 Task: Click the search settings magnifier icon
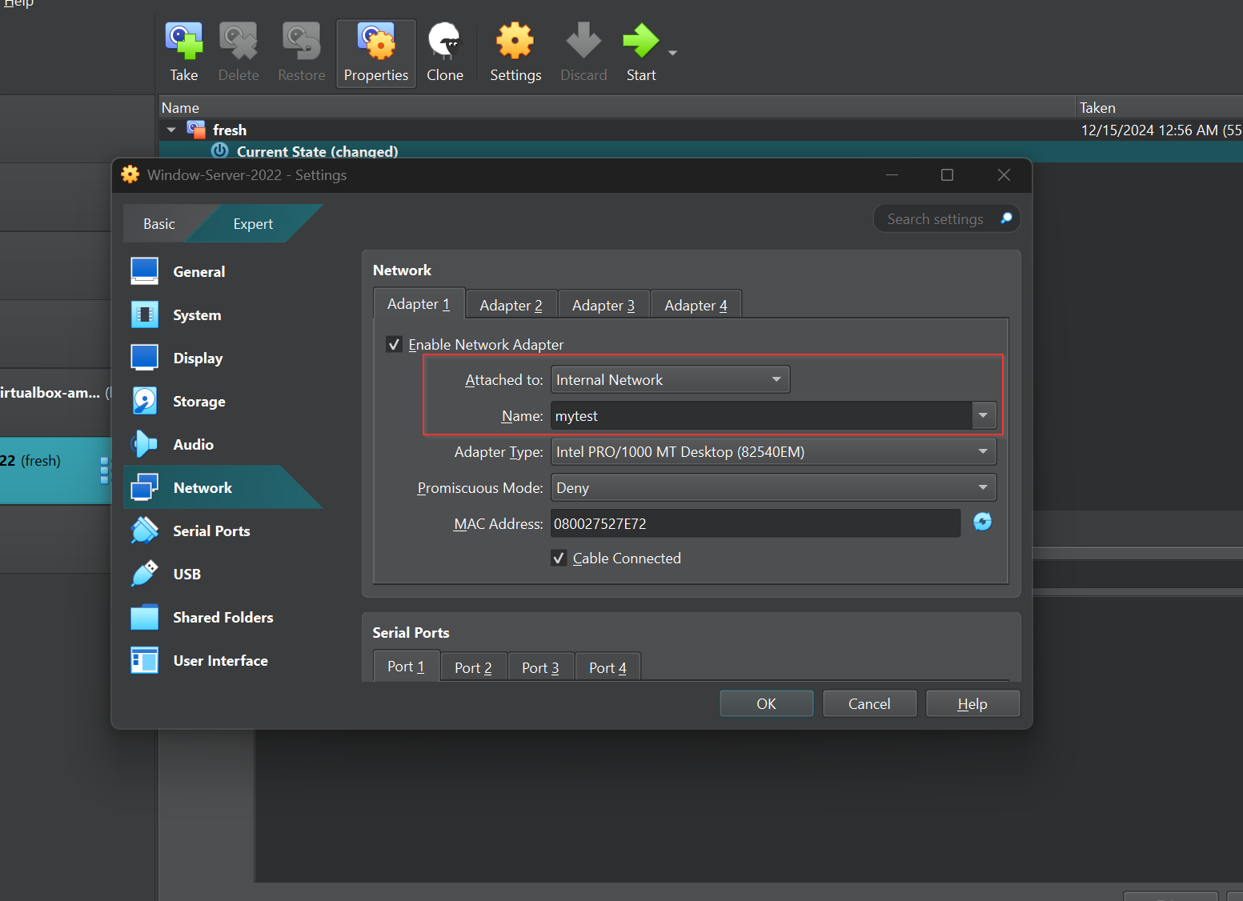tap(1006, 218)
